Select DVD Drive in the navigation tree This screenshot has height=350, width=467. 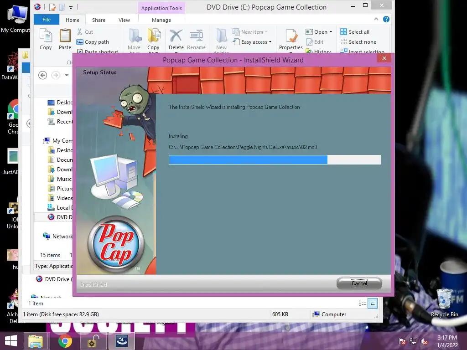coord(60,217)
